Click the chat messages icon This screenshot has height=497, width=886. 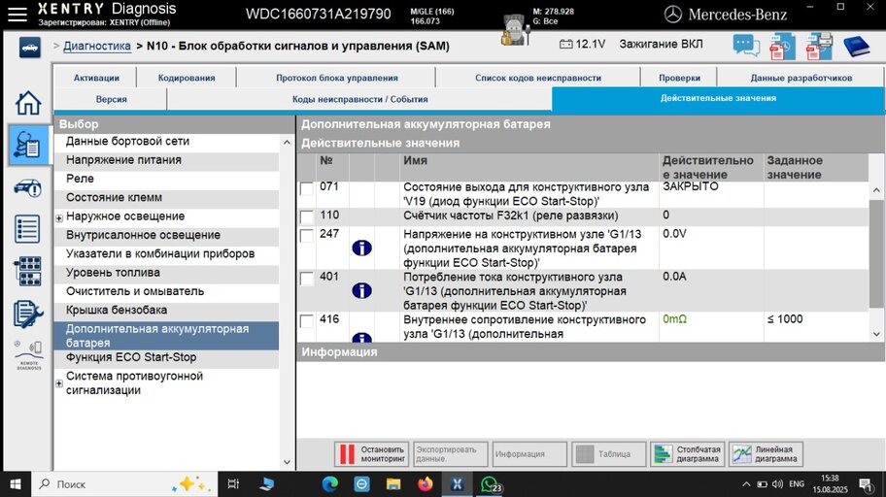click(x=746, y=46)
